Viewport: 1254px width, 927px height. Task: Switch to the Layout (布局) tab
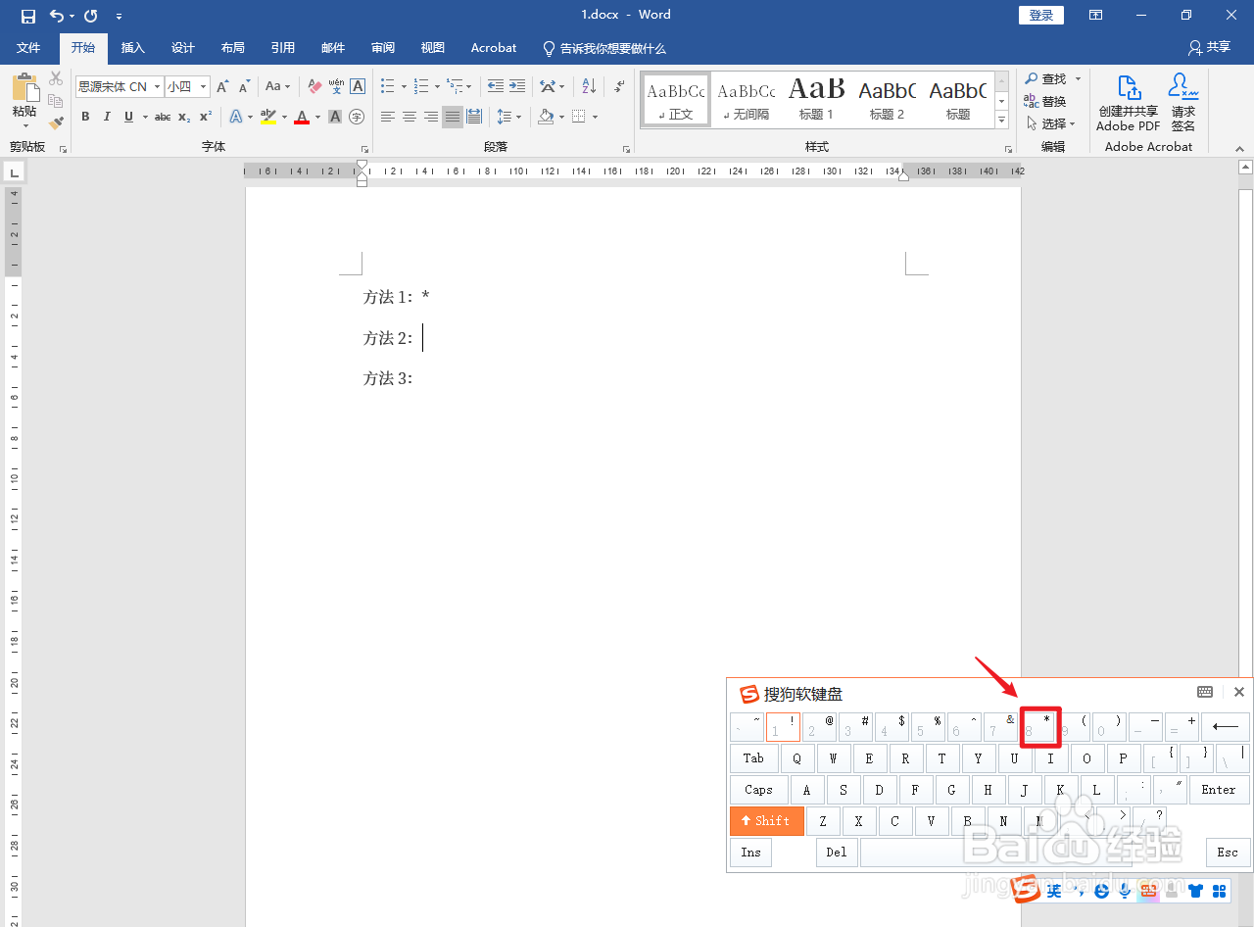[233, 47]
